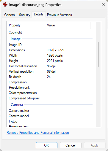The image size is (108, 151).
Task: Click the Bit depth value 24
Action: [49, 77]
